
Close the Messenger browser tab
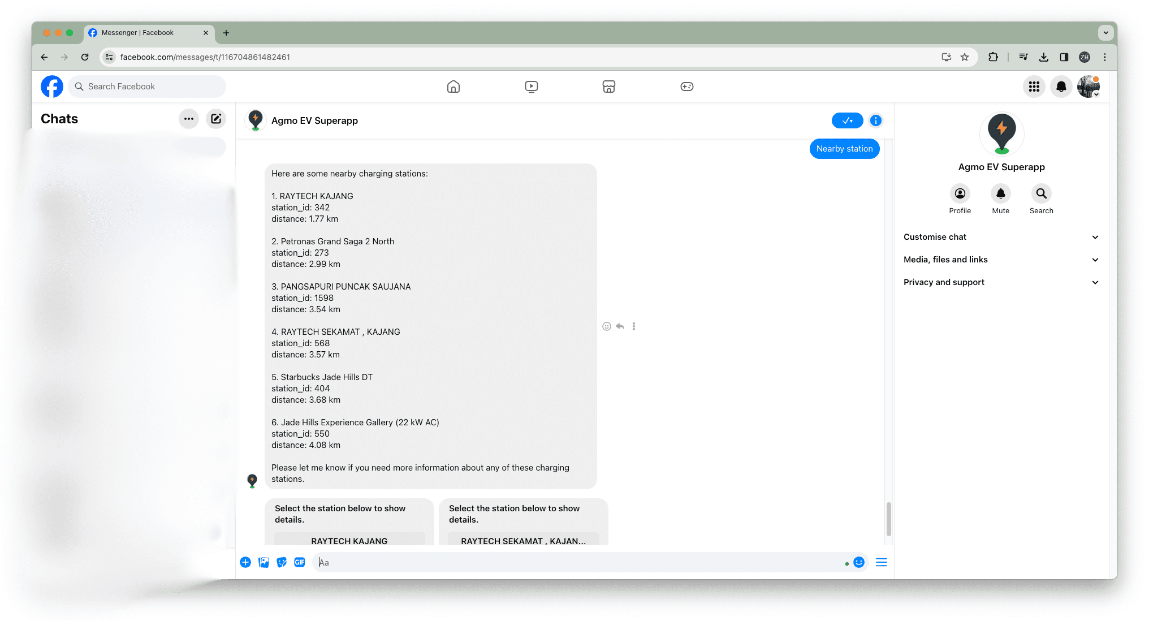pyautogui.click(x=206, y=33)
